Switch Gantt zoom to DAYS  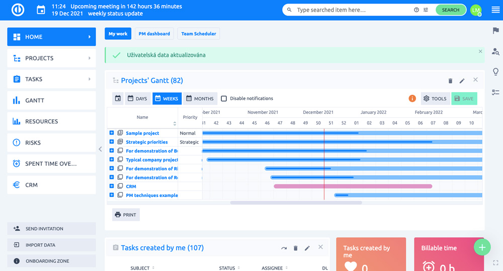pyautogui.click(x=137, y=99)
